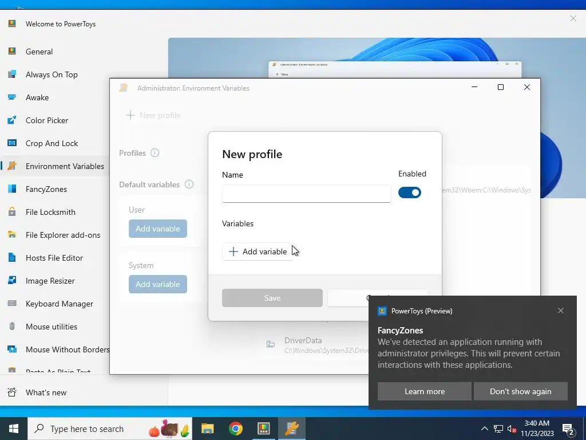Select Hosts File Editor entry
Image resolution: width=586 pixels, height=440 pixels.
click(x=54, y=258)
